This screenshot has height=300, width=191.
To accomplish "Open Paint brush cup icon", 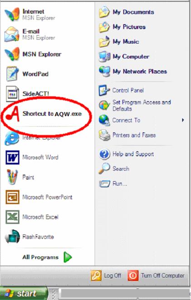I will point(12,177).
